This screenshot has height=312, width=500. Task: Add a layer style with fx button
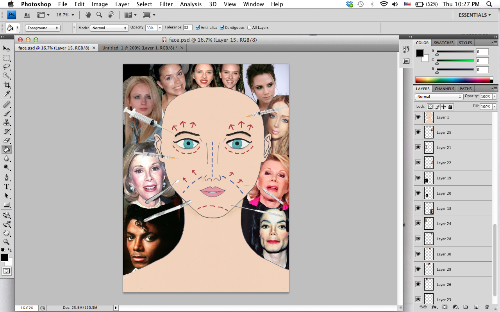[434, 307]
